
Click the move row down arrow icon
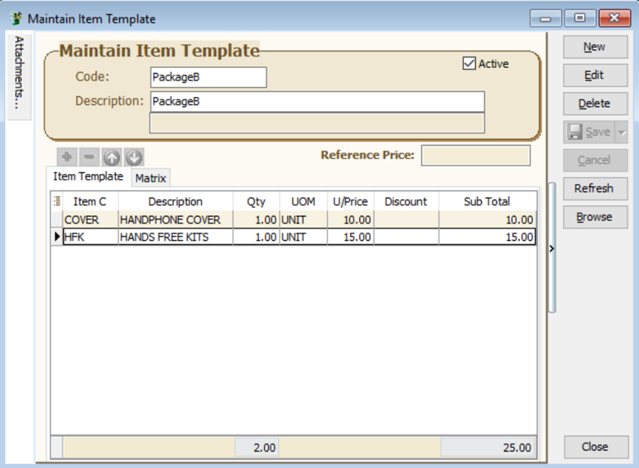point(134,157)
